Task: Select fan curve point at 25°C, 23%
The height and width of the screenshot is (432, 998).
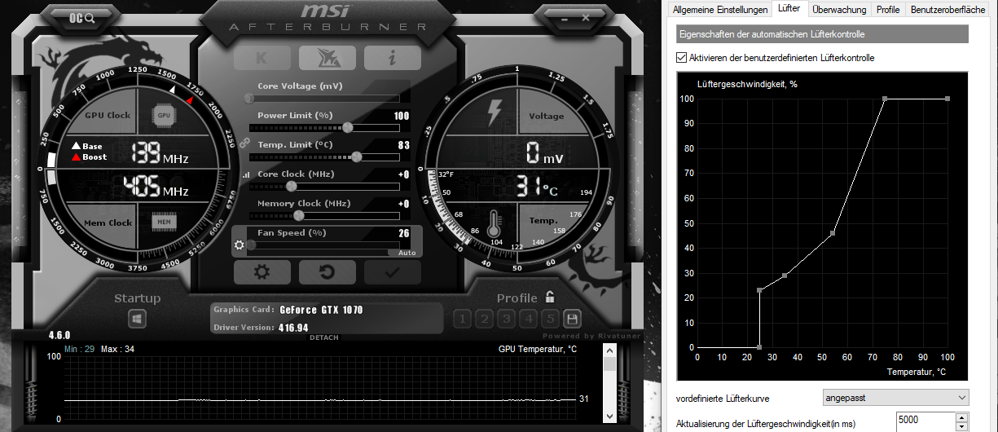Action: coord(759,290)
